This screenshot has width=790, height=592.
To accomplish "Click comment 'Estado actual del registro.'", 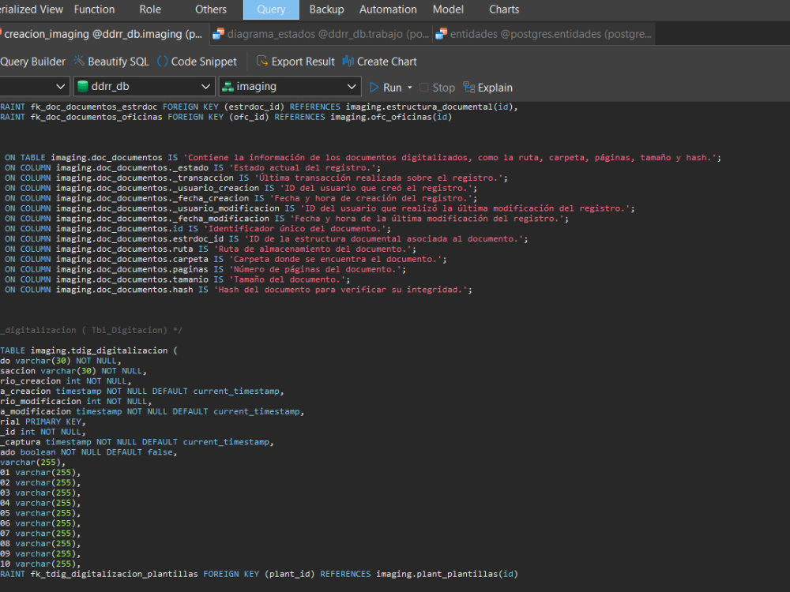I will coord(304,167).
